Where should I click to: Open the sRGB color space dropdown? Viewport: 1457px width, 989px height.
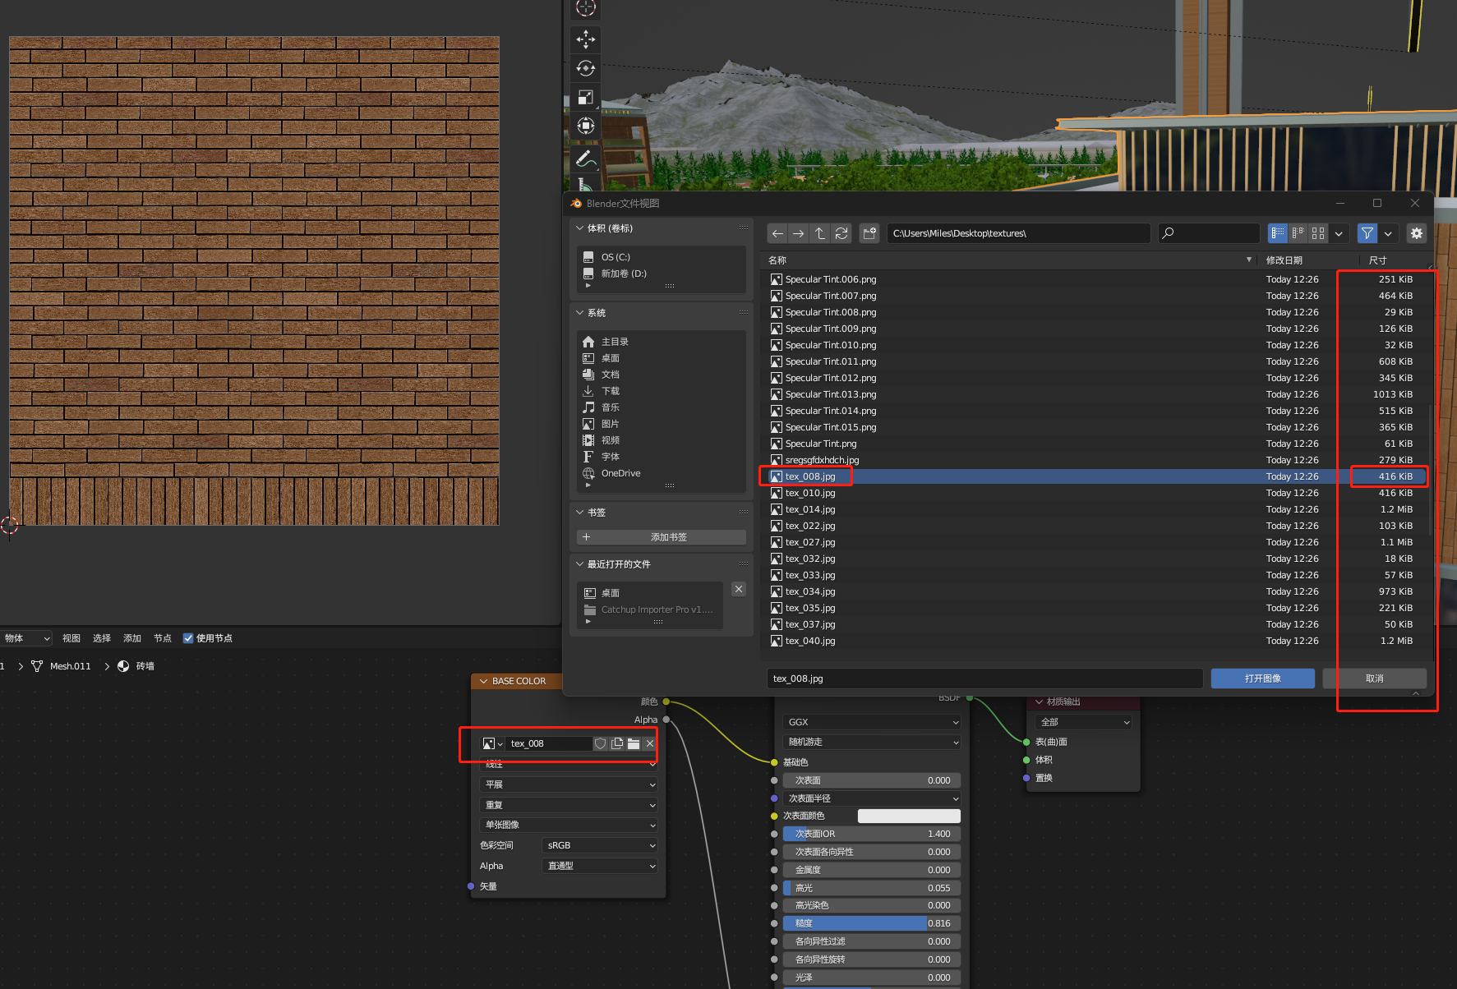tap(600, 845)
